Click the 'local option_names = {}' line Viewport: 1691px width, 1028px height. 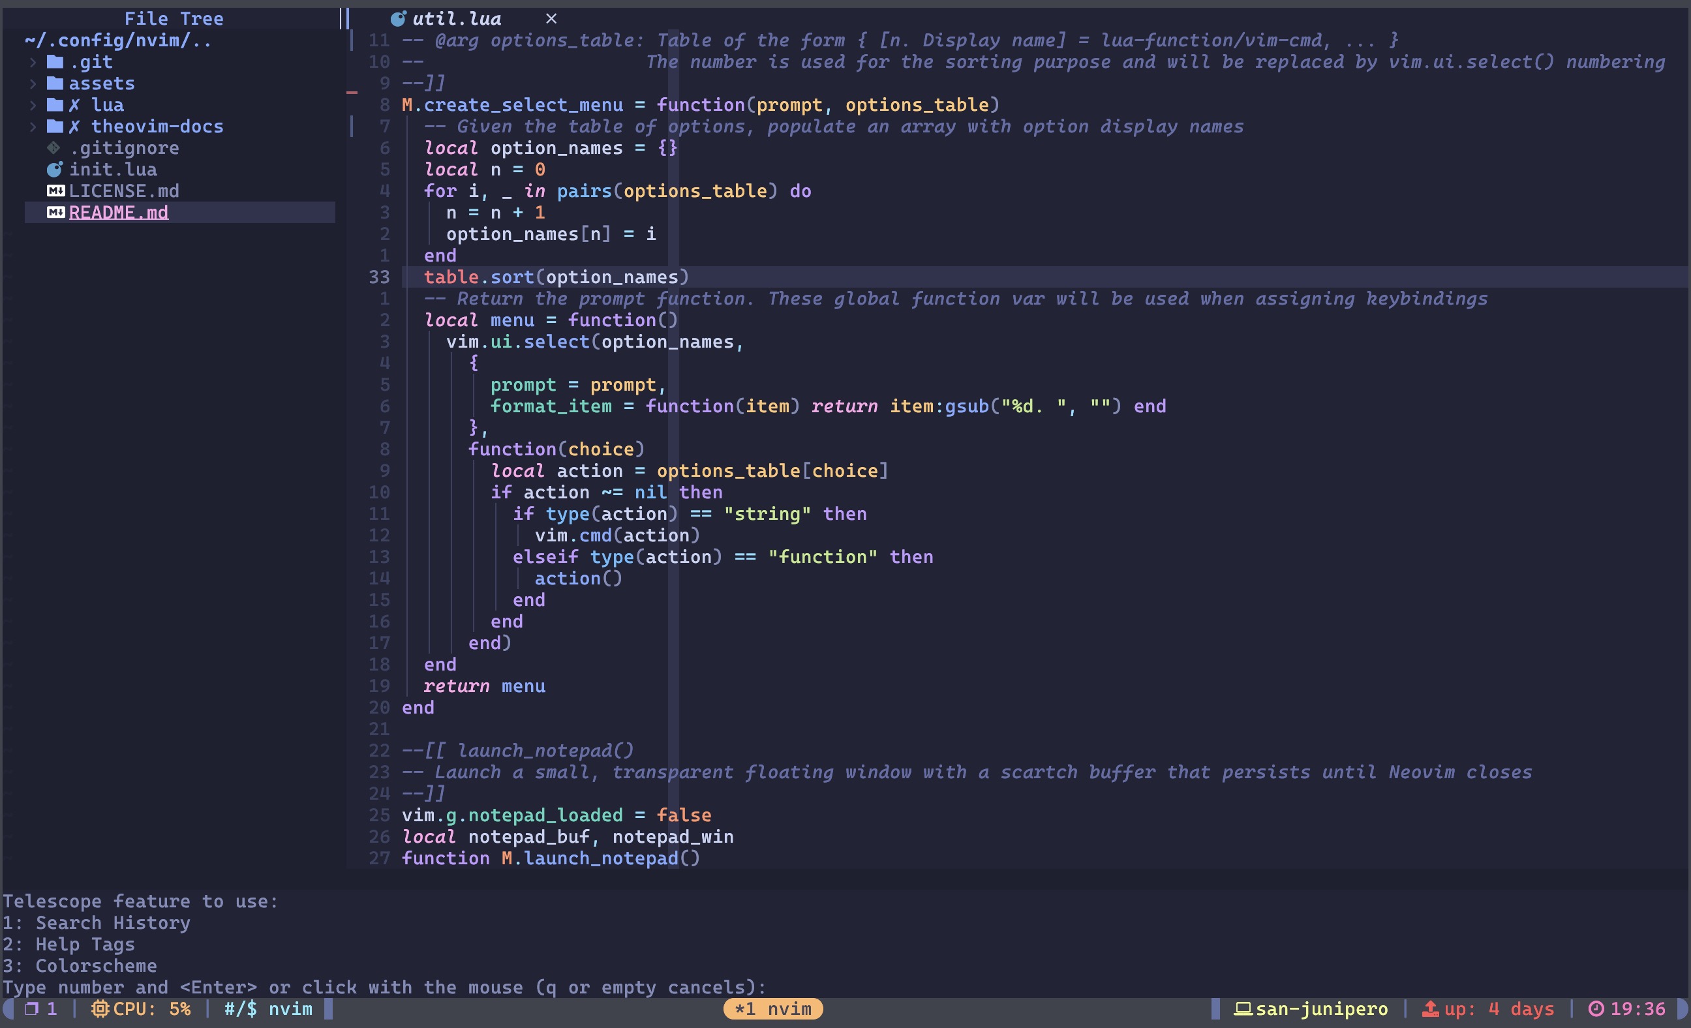(x=551, y=148)
